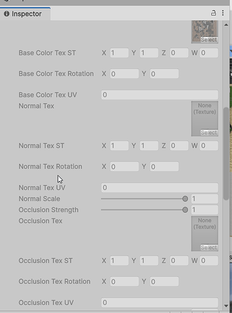Open the Inspector three-dot options menu
Image resolution: width=232 pixels, height=313 pixels.
[223, 13]
